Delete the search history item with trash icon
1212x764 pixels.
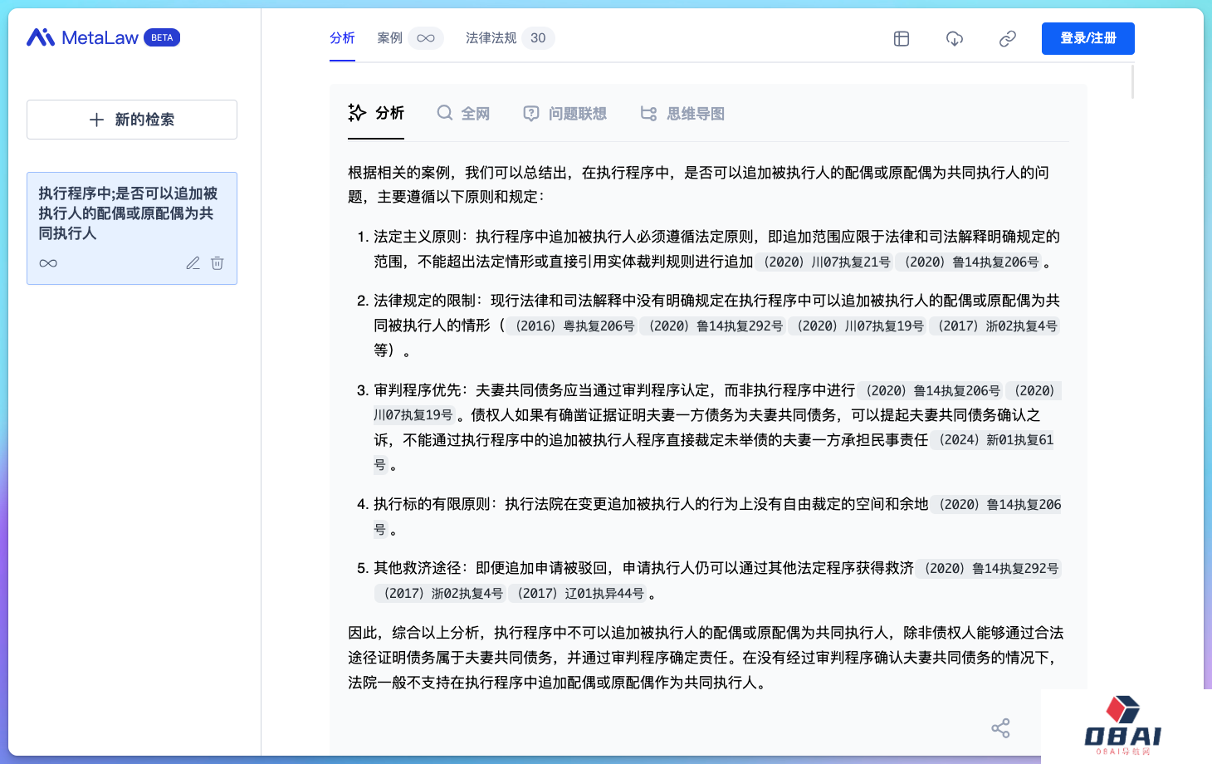(x=217, y=263)
